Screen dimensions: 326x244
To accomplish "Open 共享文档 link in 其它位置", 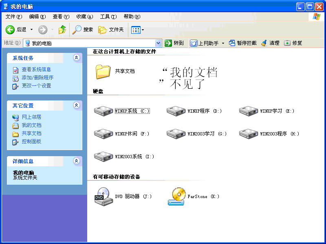I will [x=32, y=133].
